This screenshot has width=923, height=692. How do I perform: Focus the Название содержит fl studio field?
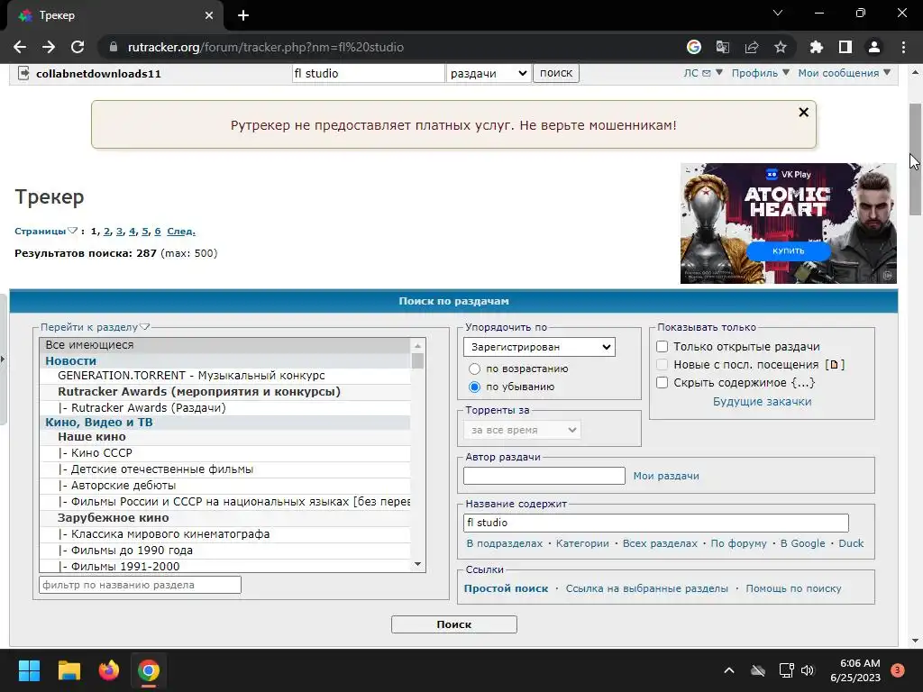[x=656, y=523]
